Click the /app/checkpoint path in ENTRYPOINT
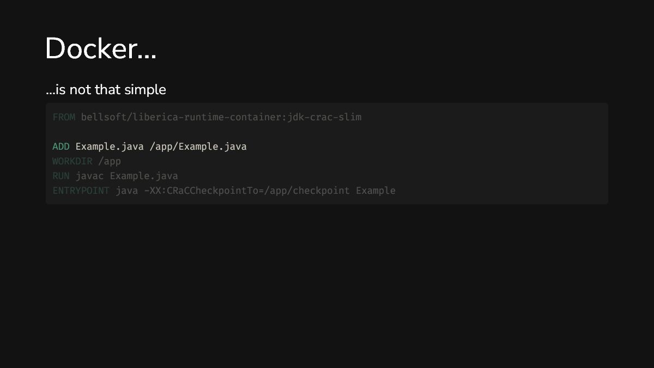 (307, 191)
